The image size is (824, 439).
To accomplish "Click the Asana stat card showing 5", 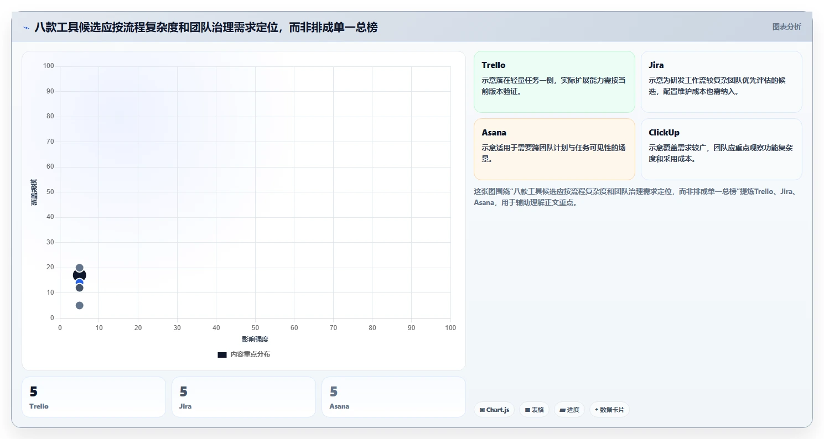I will point(393,397).
